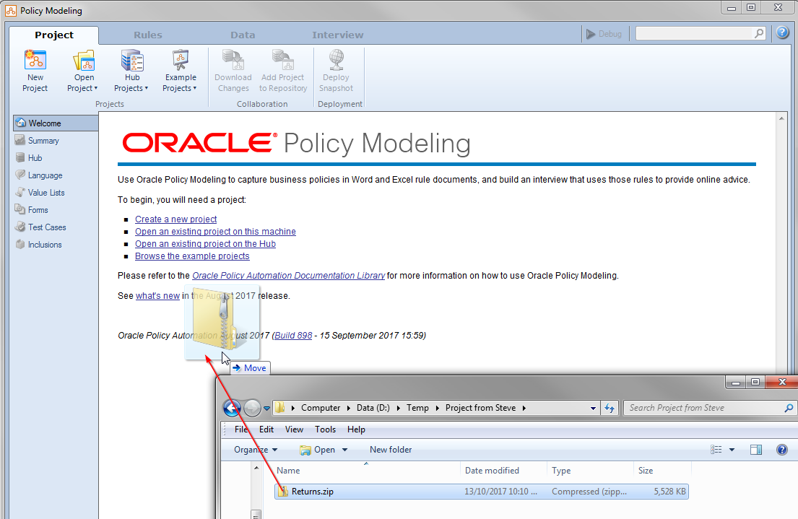
Task: Click Open an existing project on the Hub
Action: click(205, 244)
